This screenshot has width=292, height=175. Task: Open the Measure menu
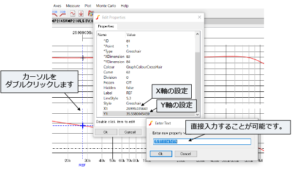73,6
